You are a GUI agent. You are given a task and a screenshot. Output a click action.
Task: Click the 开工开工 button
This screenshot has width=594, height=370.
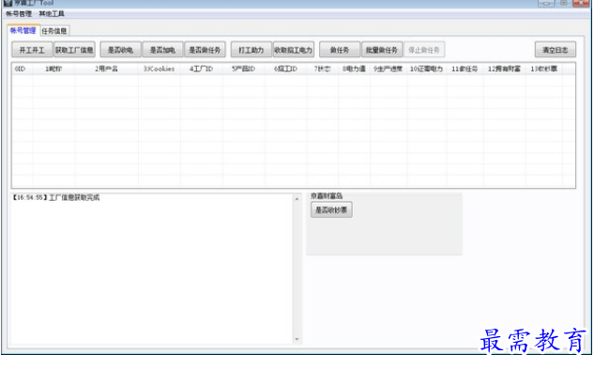click(x=32, y=50)
